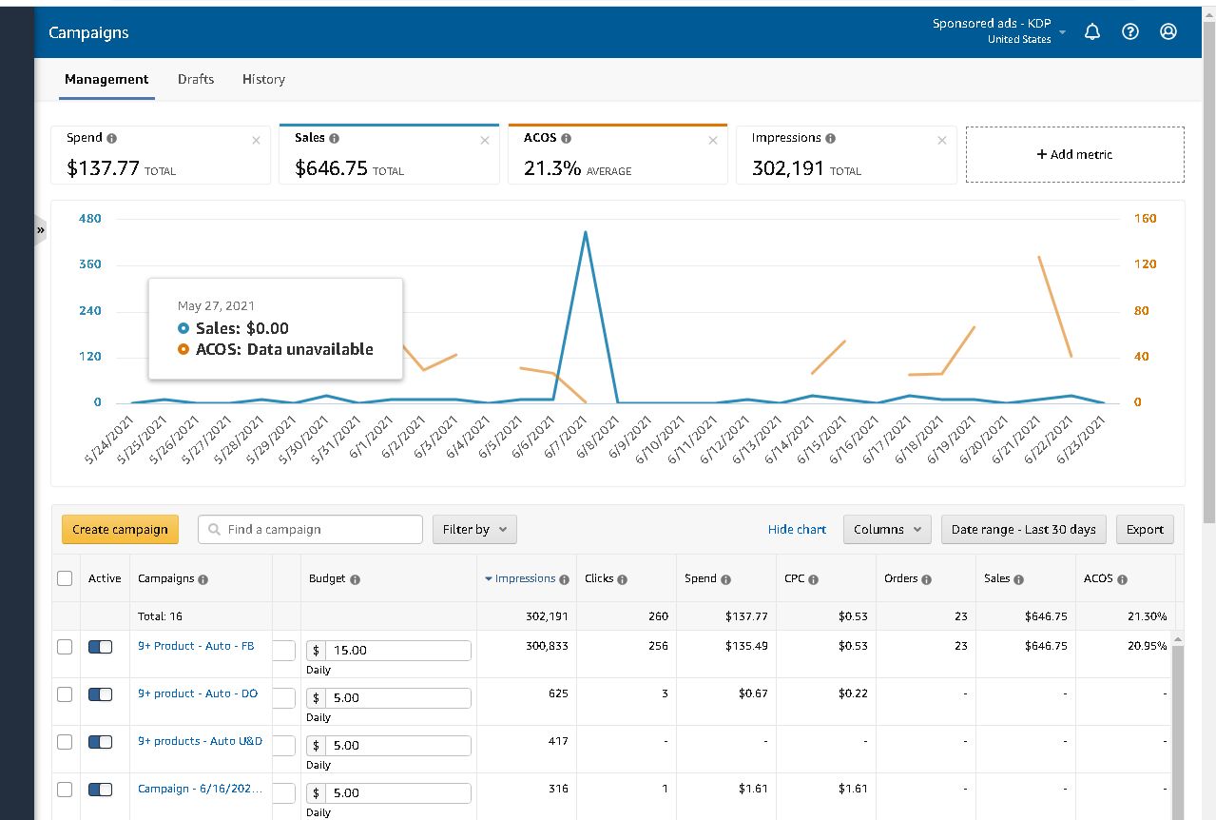Disable the 9+ products - Auto U&D campaign toggle
This screenshot has height=820, width=1216.
click(x=100, y=742)
